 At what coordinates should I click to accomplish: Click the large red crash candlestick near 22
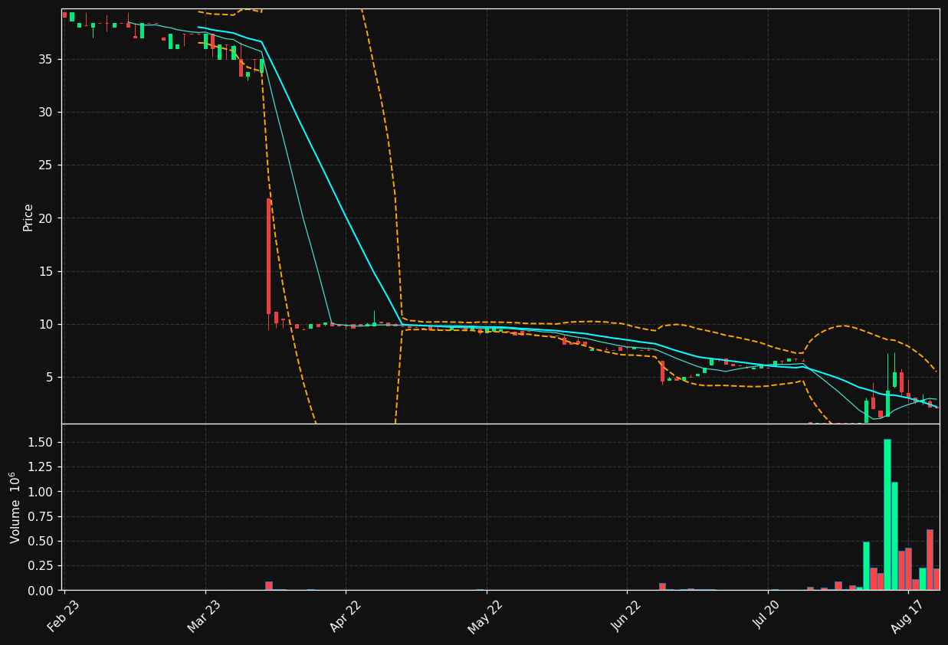(x=269, y=256)
